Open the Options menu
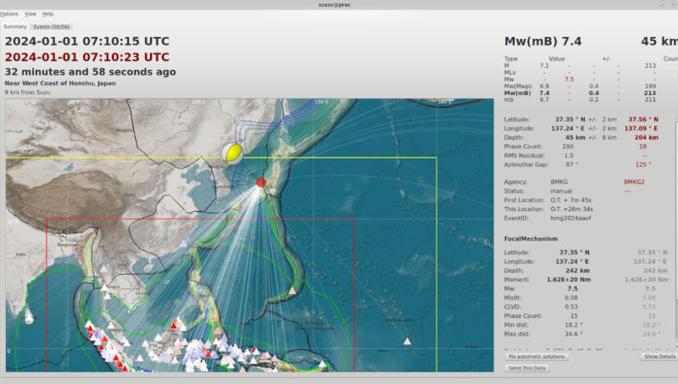 coord(9,14)
